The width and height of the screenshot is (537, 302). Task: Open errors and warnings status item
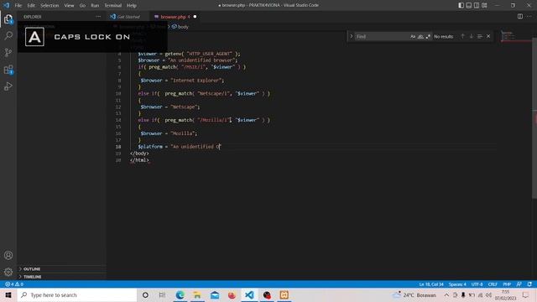[x=14, y=284]
